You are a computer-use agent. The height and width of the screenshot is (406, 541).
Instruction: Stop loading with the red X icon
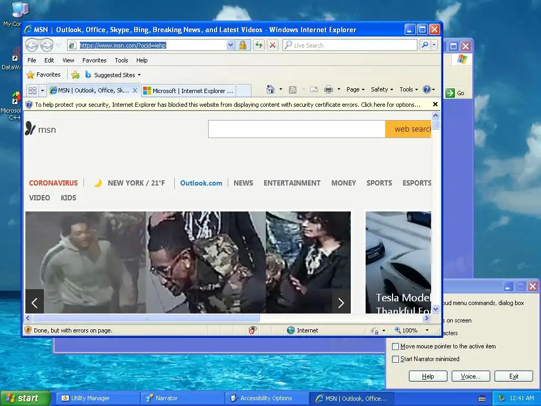(273, 45)
